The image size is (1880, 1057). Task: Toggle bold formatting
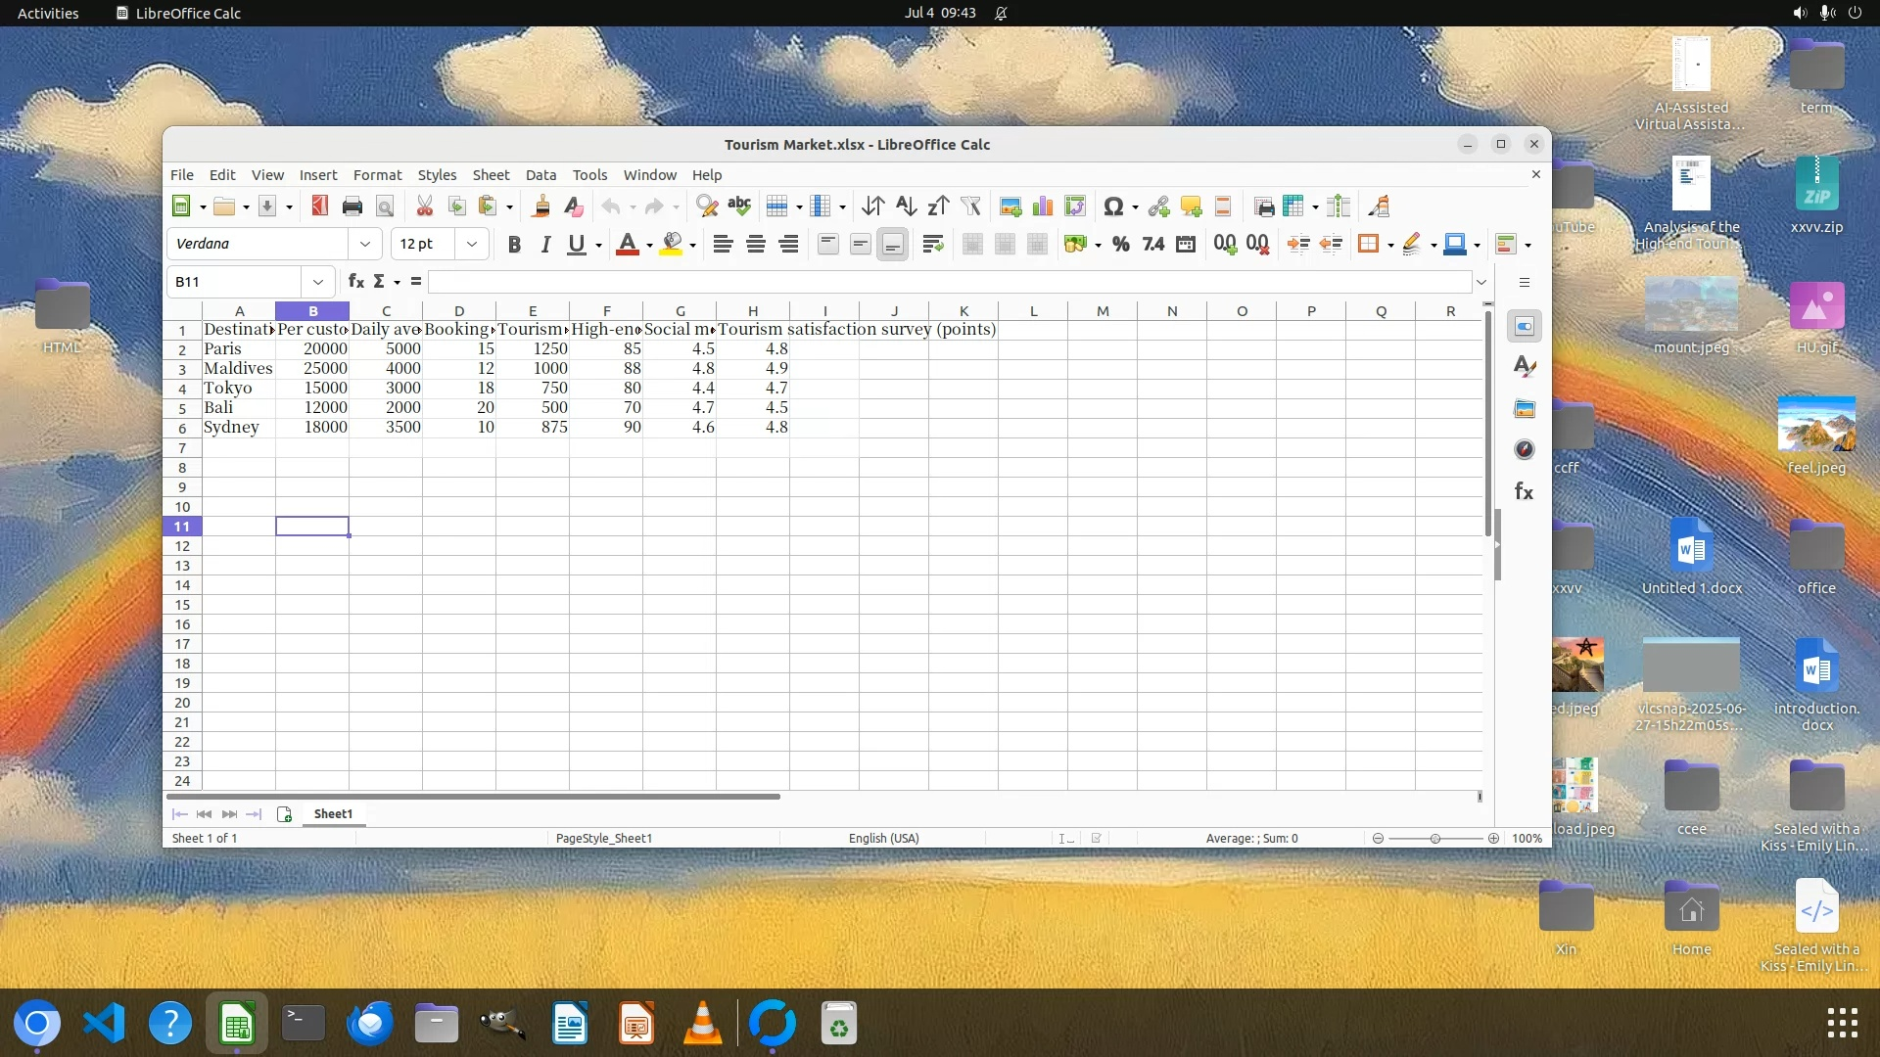pos(514,245)
